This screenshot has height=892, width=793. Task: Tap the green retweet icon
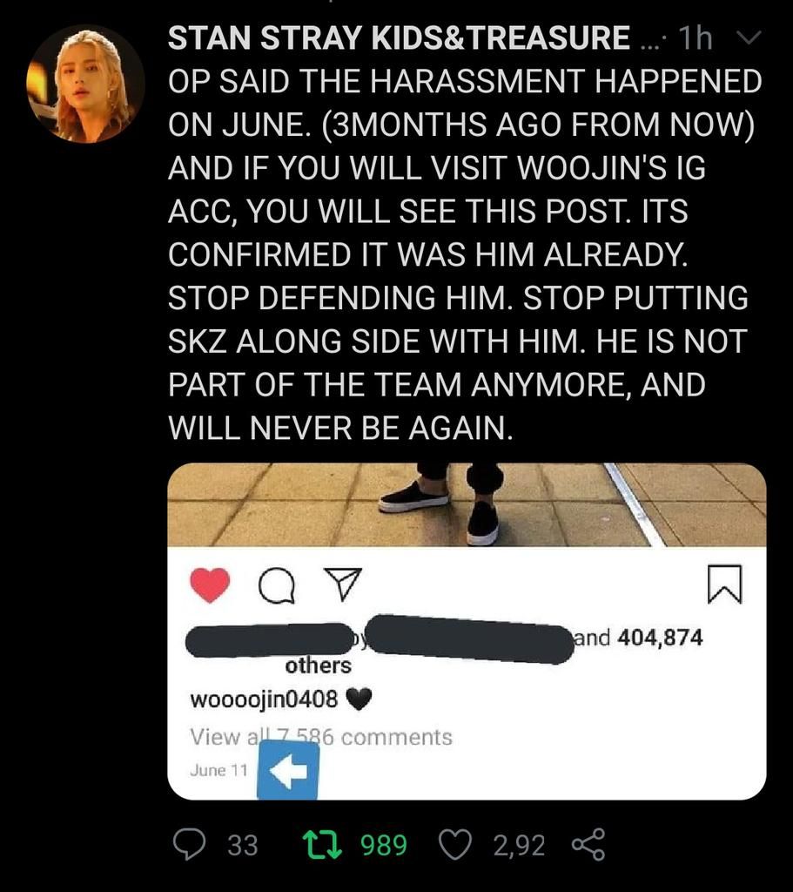pos(322,844)
